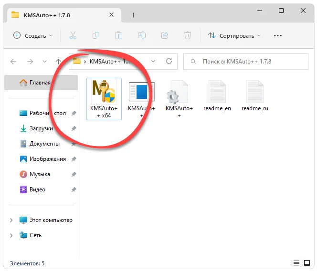Open Главная in the sidebar

click(41, 83)
